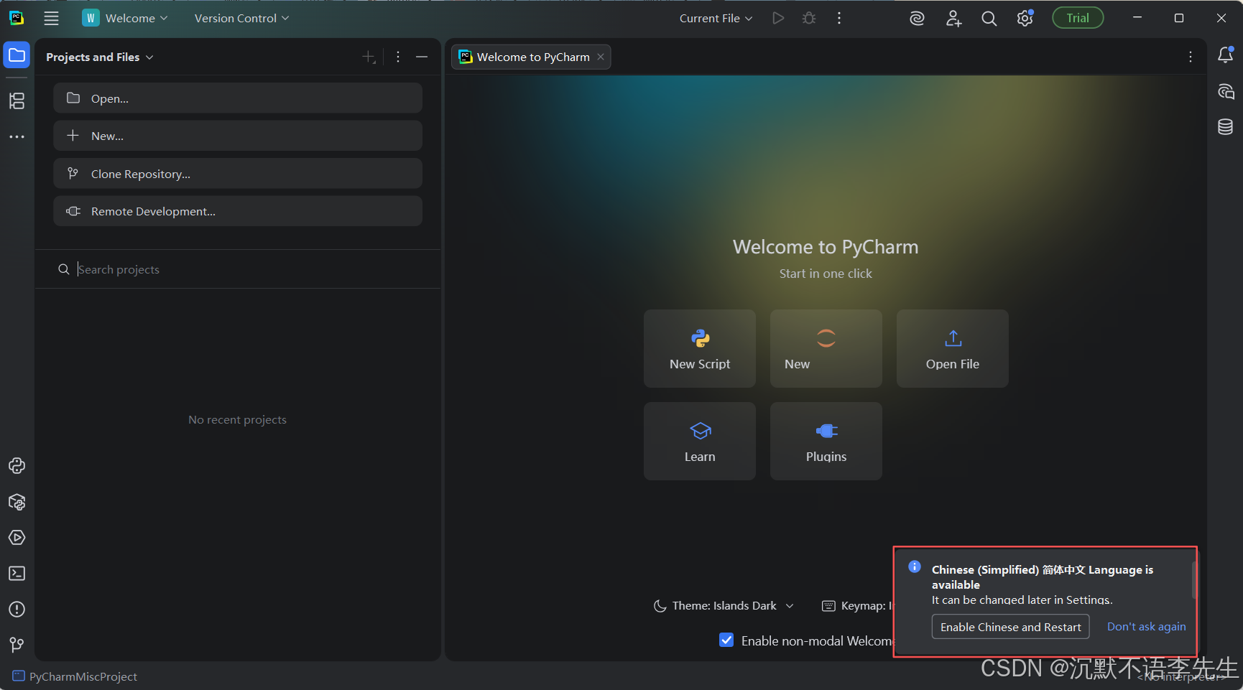This screenshot has height=690, width=1243.
Task: Click the Open File tile
Action: 953,349
